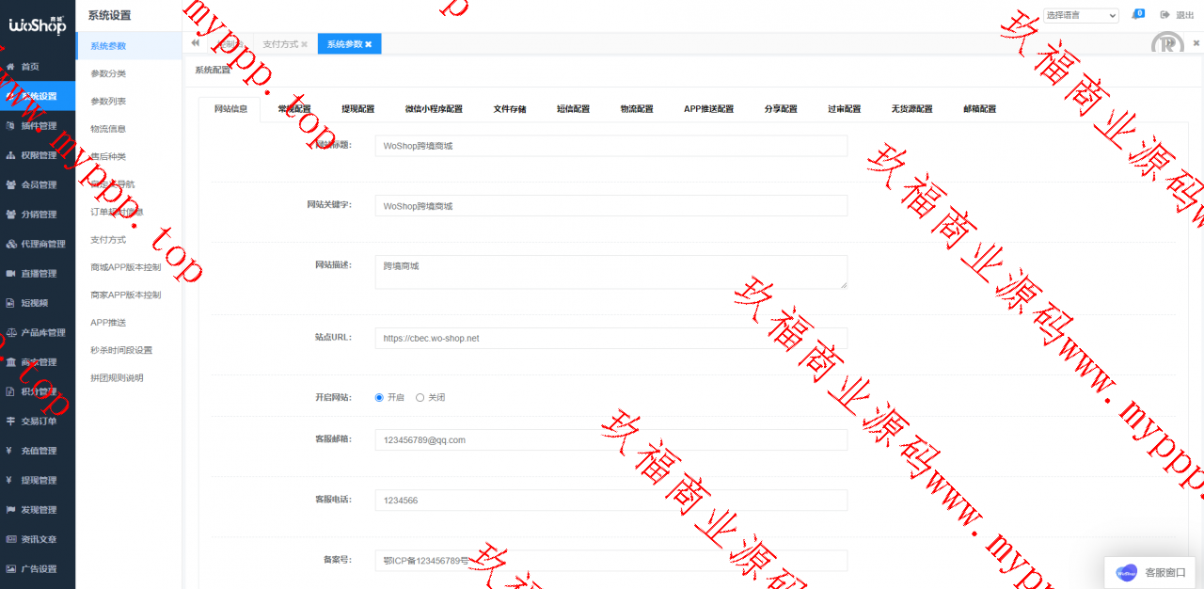This screenshot has width=1204, height=589.
Task: Click the 站点URL input field
Action: pos(610,338)
